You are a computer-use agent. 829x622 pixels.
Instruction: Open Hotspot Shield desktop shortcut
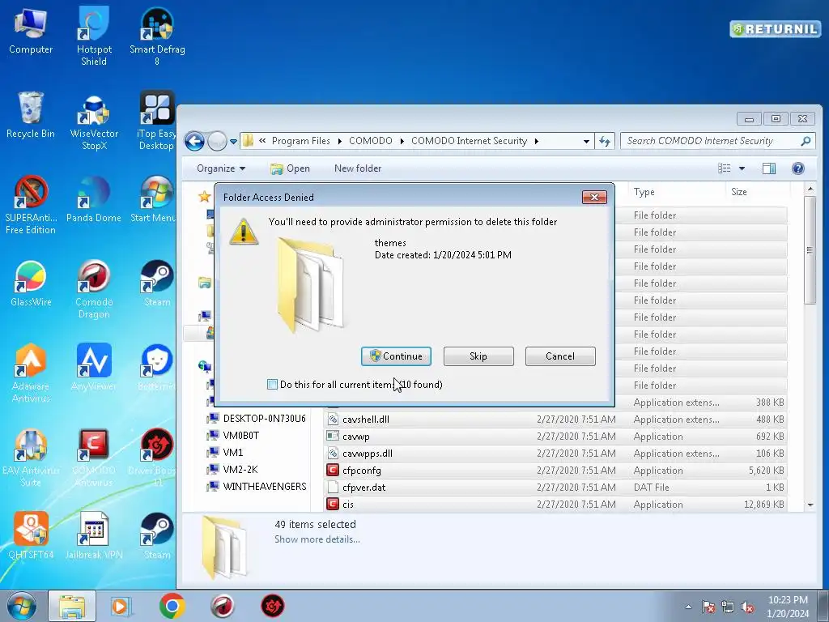pos(94,36)
